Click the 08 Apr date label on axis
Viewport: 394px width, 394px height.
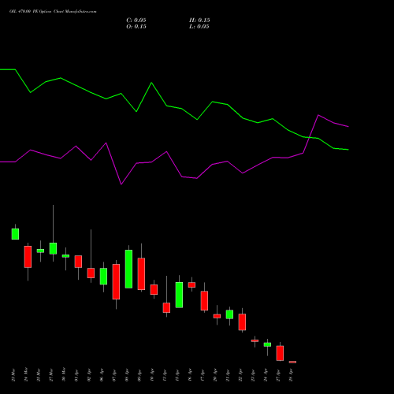click(x=127, y=375)
